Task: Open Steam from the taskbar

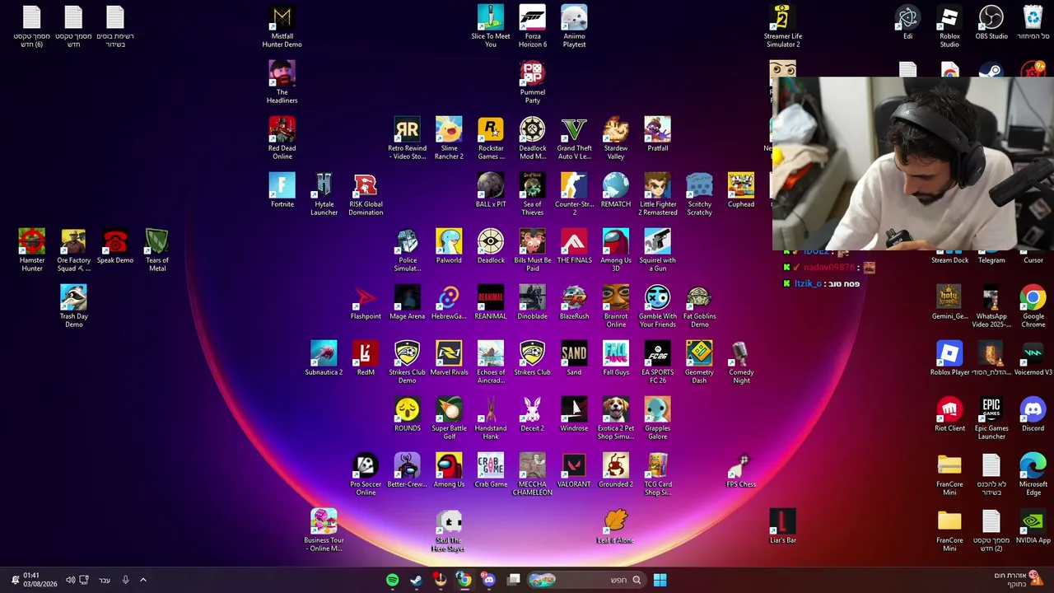Action: [417, 580]
